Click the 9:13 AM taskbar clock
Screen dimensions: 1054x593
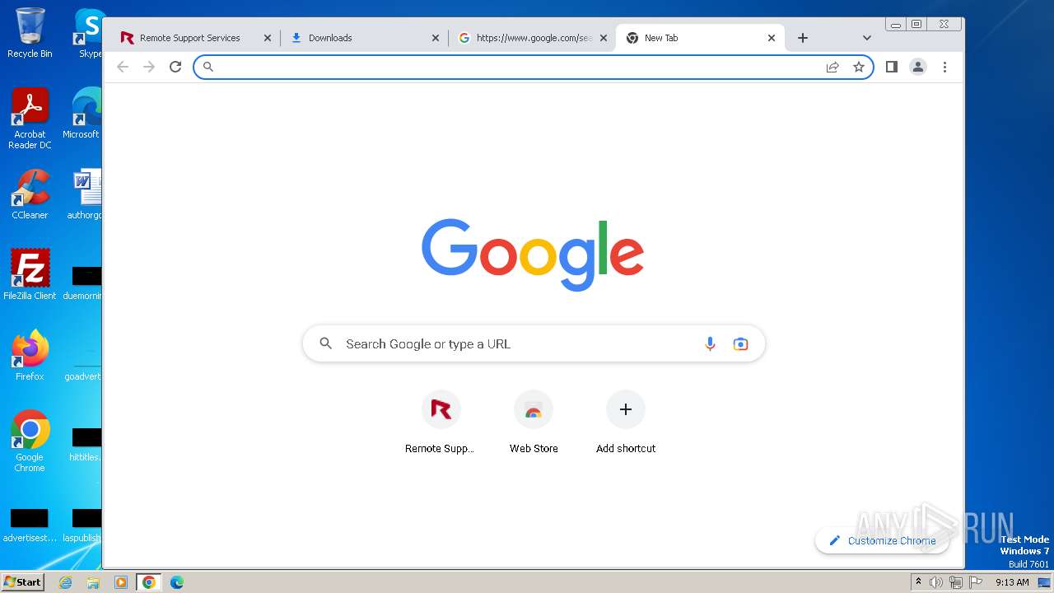coord(1012,582)
